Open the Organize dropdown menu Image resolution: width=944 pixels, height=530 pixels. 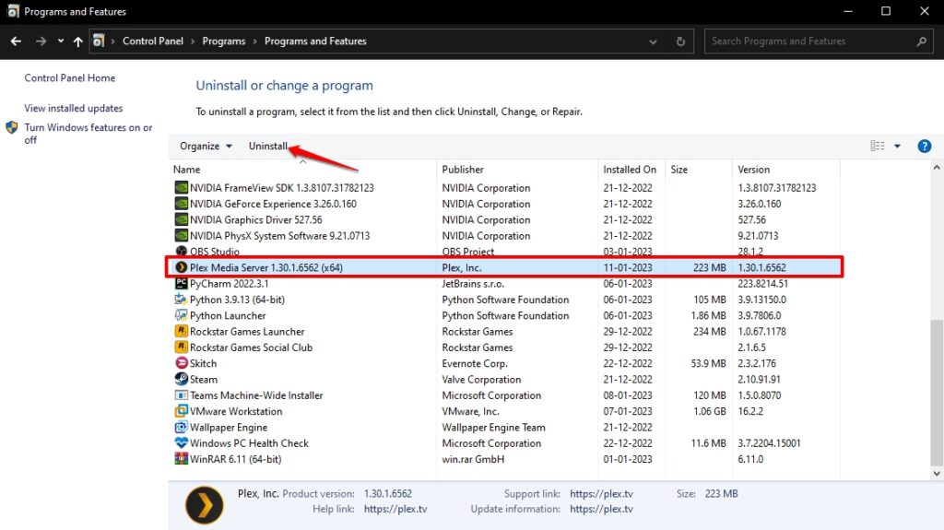pos(206,147)
